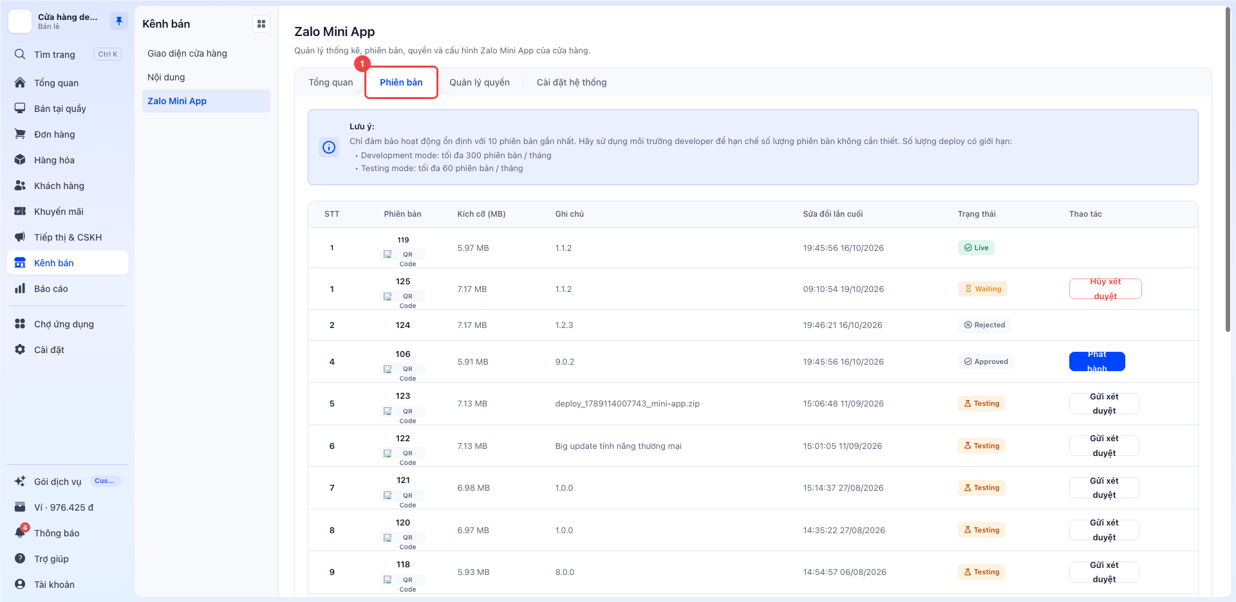The width and height of the screenshot is (1236, 602).
Task: Click Gửi xét duyệt for version 123
Action: point(1104,404)
